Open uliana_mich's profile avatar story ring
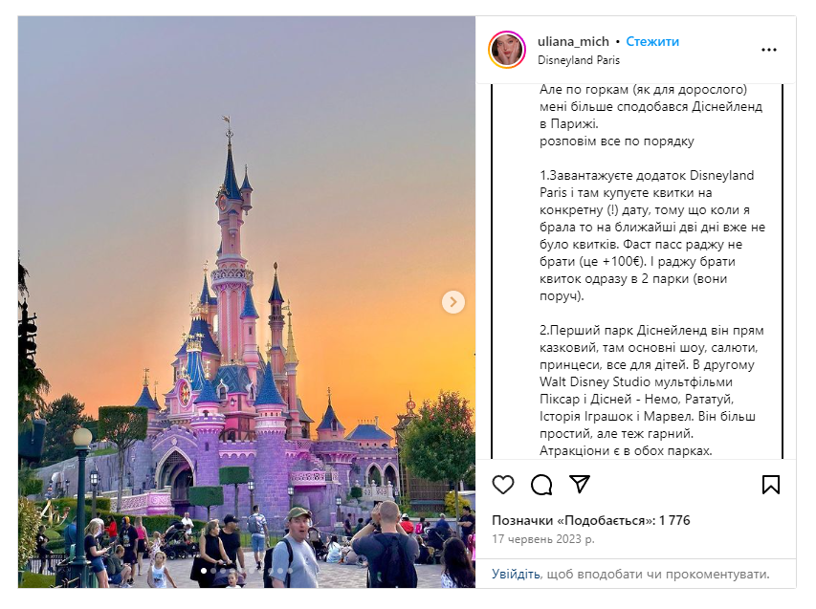This screenshot has width=816, height=609. coord(507,50)
